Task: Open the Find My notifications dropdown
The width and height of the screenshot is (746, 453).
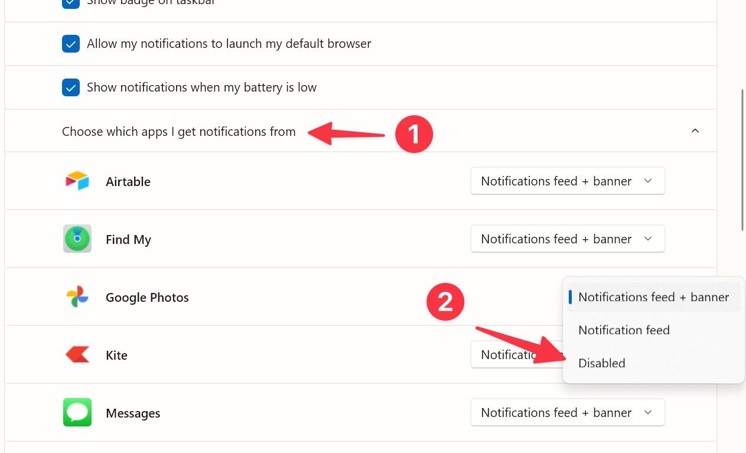Action: (567, 239)
